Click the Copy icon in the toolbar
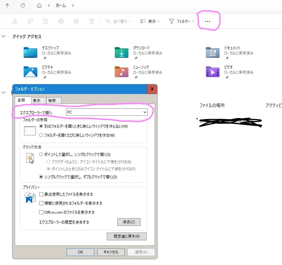The height and width of the screenshot is (265, 282). [30, 21]
